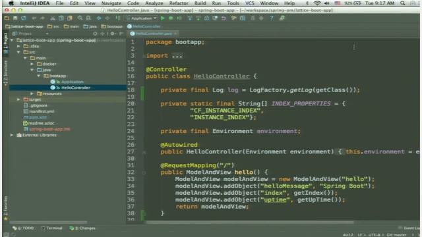Image resolution: width=422 pixels, height=237 pixels.
Task: Select Application class in project tree
Action: pyautogui.click(x=67, y=82)
